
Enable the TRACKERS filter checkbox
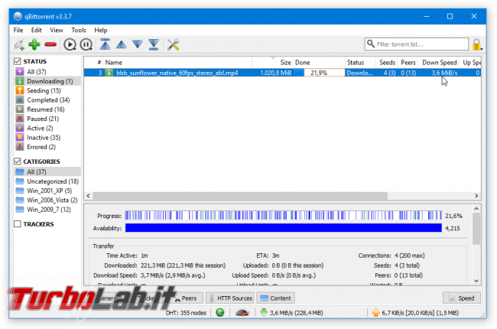click(18, 224)
